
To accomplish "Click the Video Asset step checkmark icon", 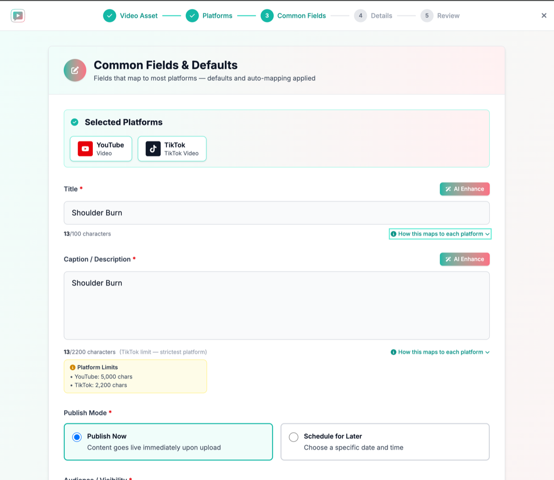I will pyautogui.click(x=109, y=16).
